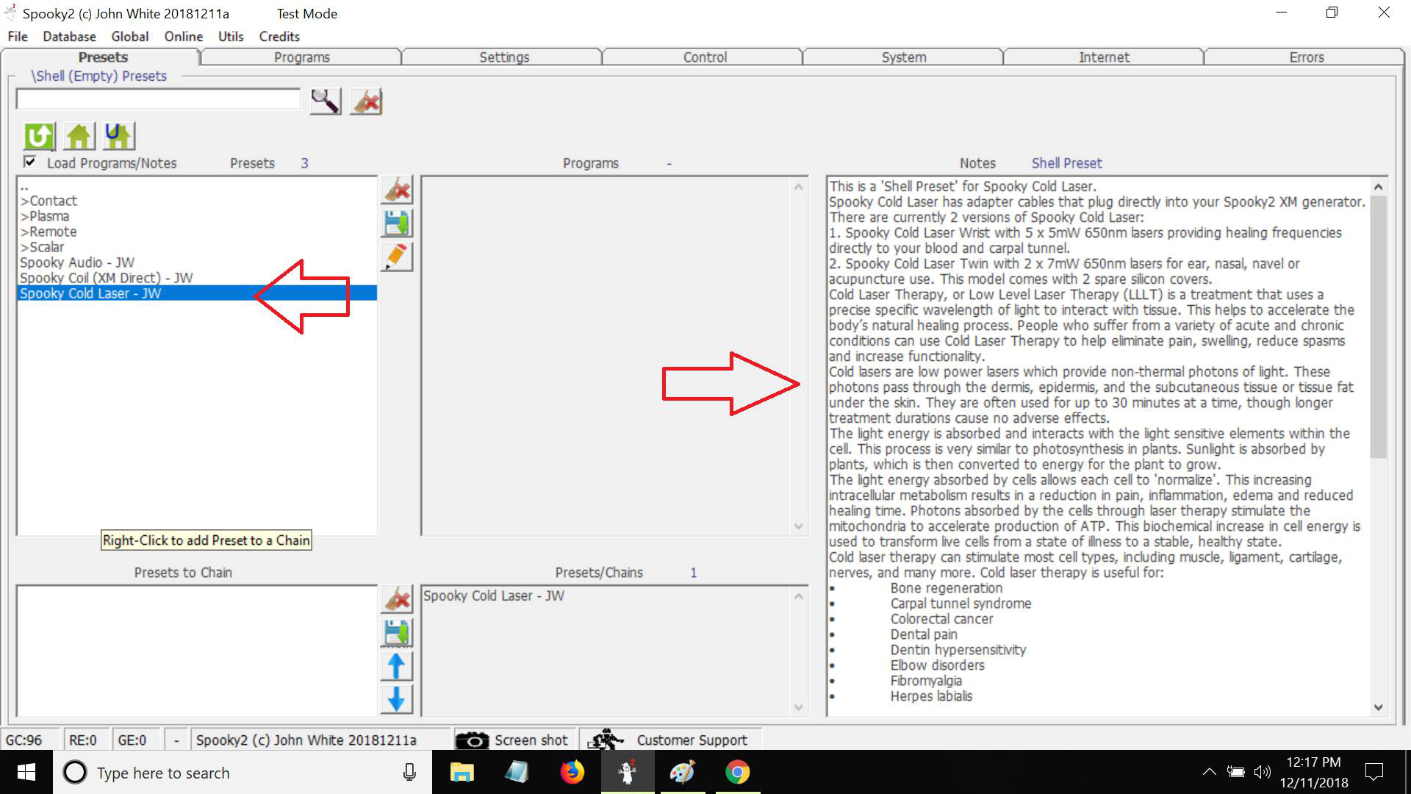
Task: Click the Presets/Chains list scroll down arrow
Action: 799,707
